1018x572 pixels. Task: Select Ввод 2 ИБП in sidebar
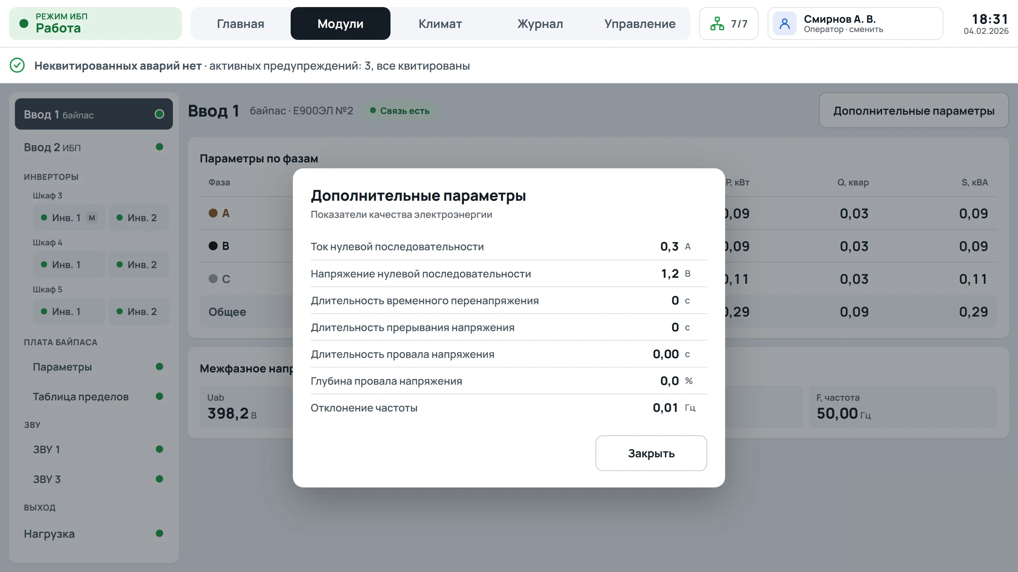click(x=94, y=147)
